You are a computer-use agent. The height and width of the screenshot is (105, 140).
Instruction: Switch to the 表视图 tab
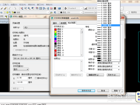[63, 23]
